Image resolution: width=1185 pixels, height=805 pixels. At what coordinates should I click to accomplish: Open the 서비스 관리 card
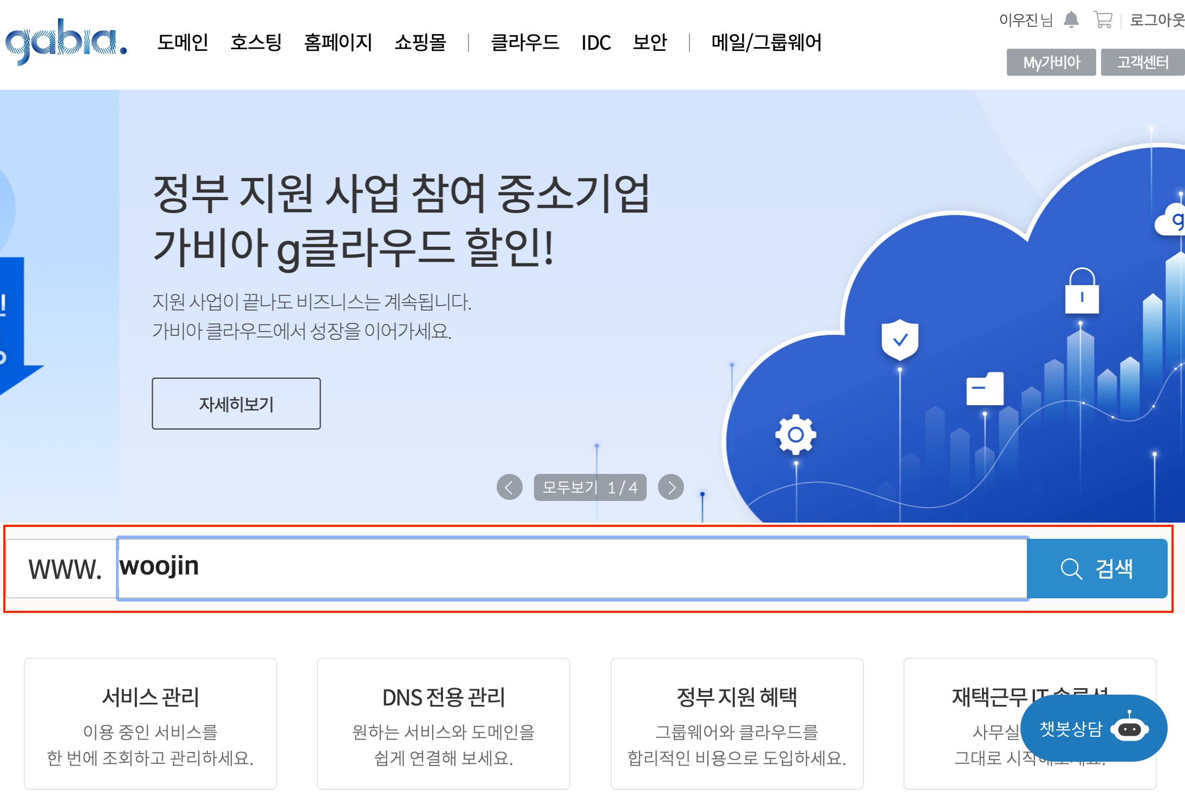pos(151,723)
